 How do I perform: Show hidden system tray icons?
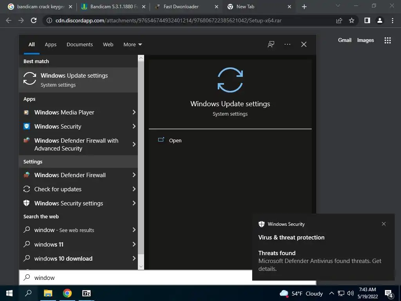tap(331, 293)
